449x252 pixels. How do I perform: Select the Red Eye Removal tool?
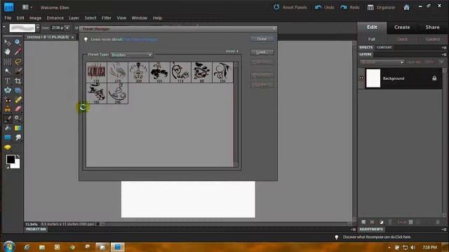(8, 99)
